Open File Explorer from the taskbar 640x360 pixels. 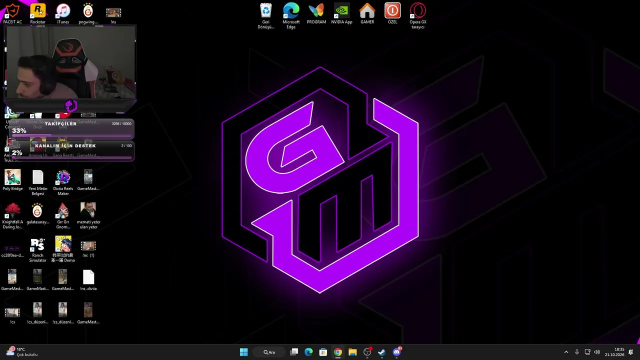[x=352, y=352]
